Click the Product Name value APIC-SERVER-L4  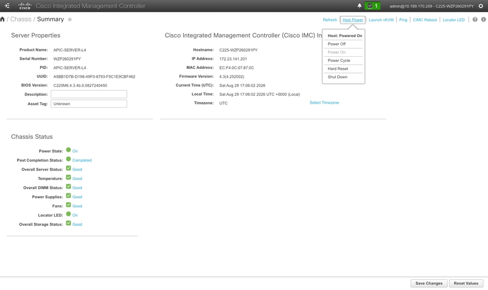pos(70,50)
